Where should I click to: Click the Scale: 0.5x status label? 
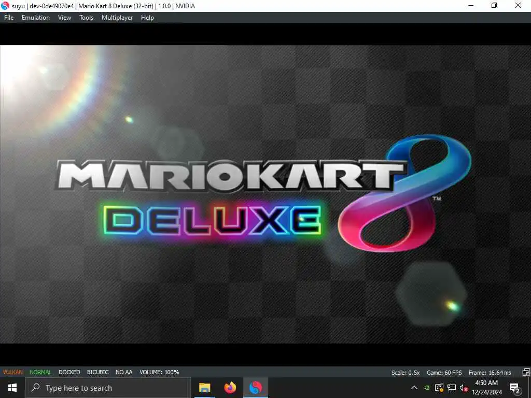tap(406, 373)
